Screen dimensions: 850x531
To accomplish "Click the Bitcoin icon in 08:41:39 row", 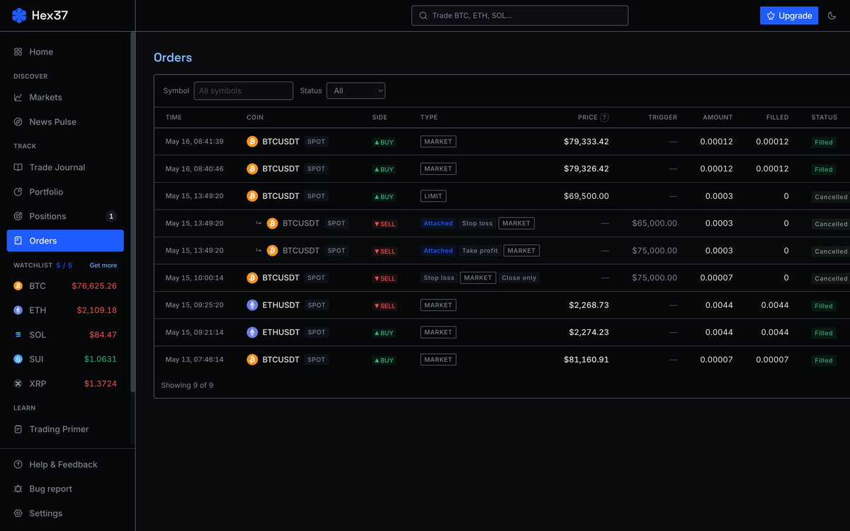I will click(252, 142).
